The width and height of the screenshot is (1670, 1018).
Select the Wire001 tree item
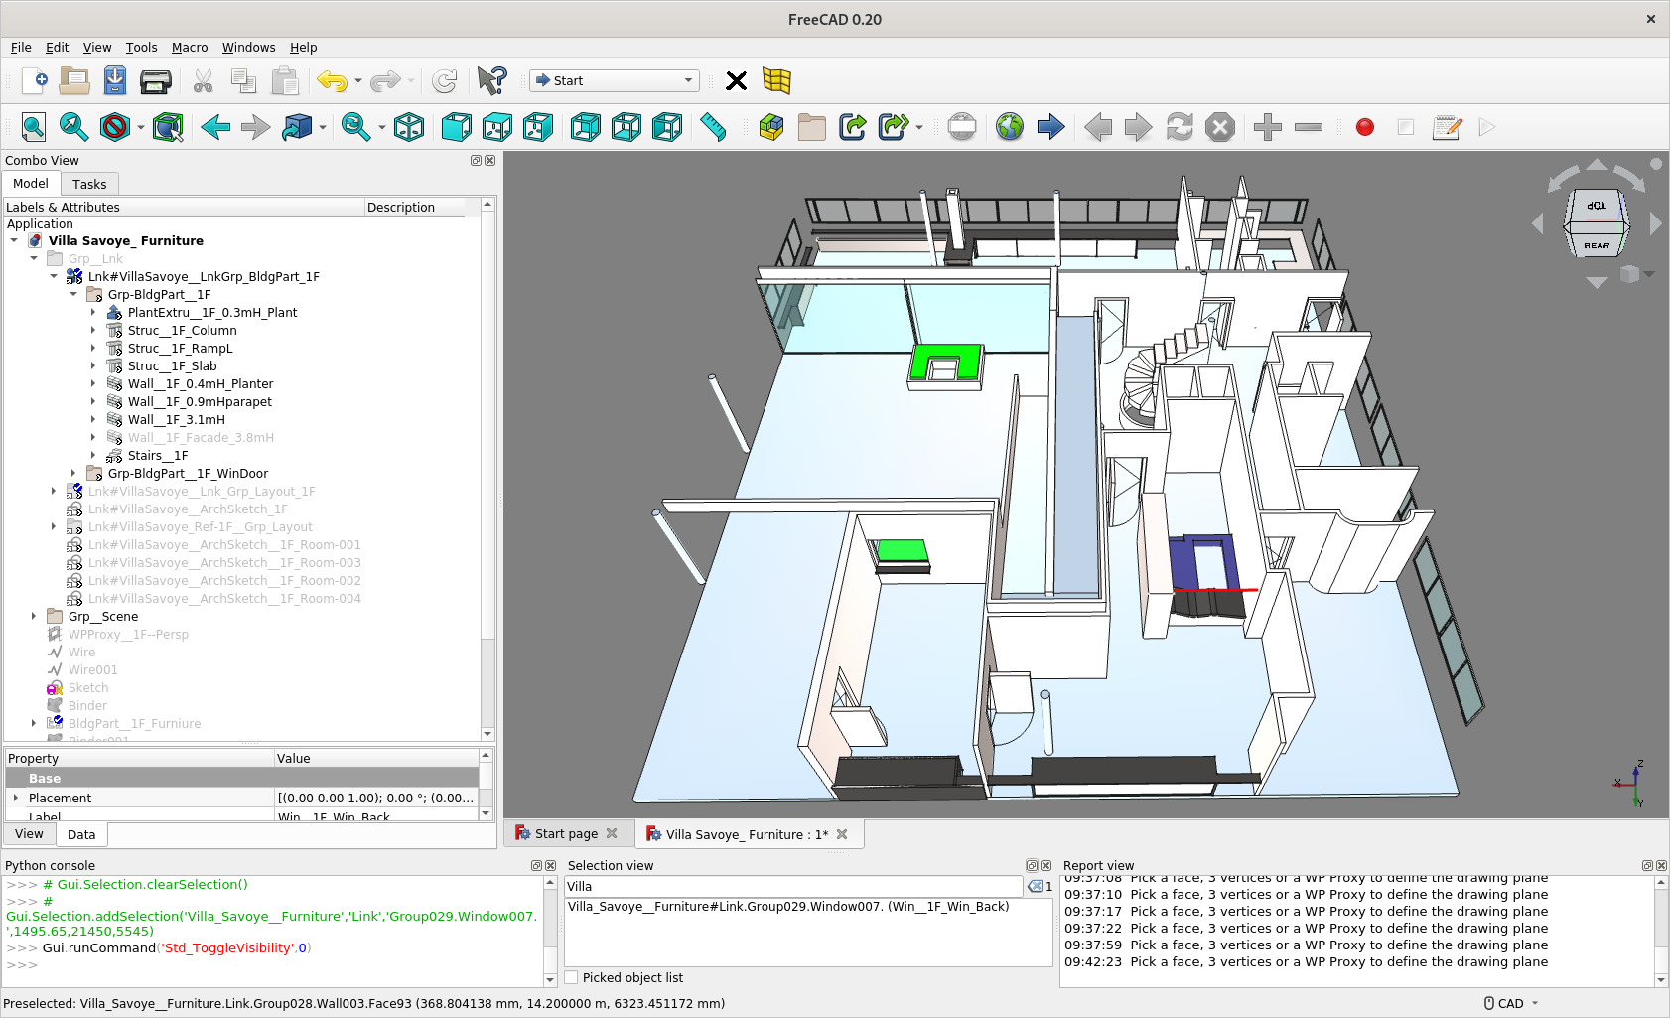[92, 669]
